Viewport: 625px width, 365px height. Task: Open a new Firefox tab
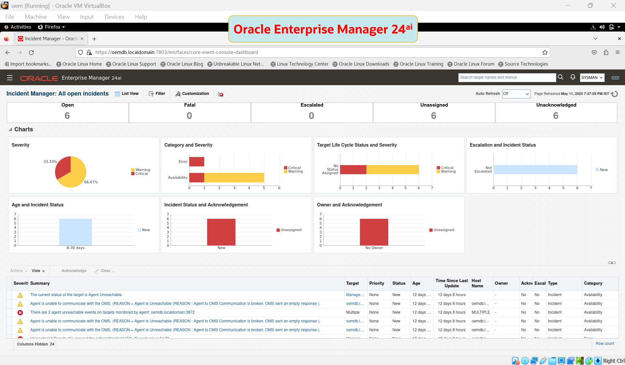(94, 39)
